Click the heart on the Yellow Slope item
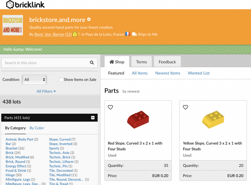 185,107
